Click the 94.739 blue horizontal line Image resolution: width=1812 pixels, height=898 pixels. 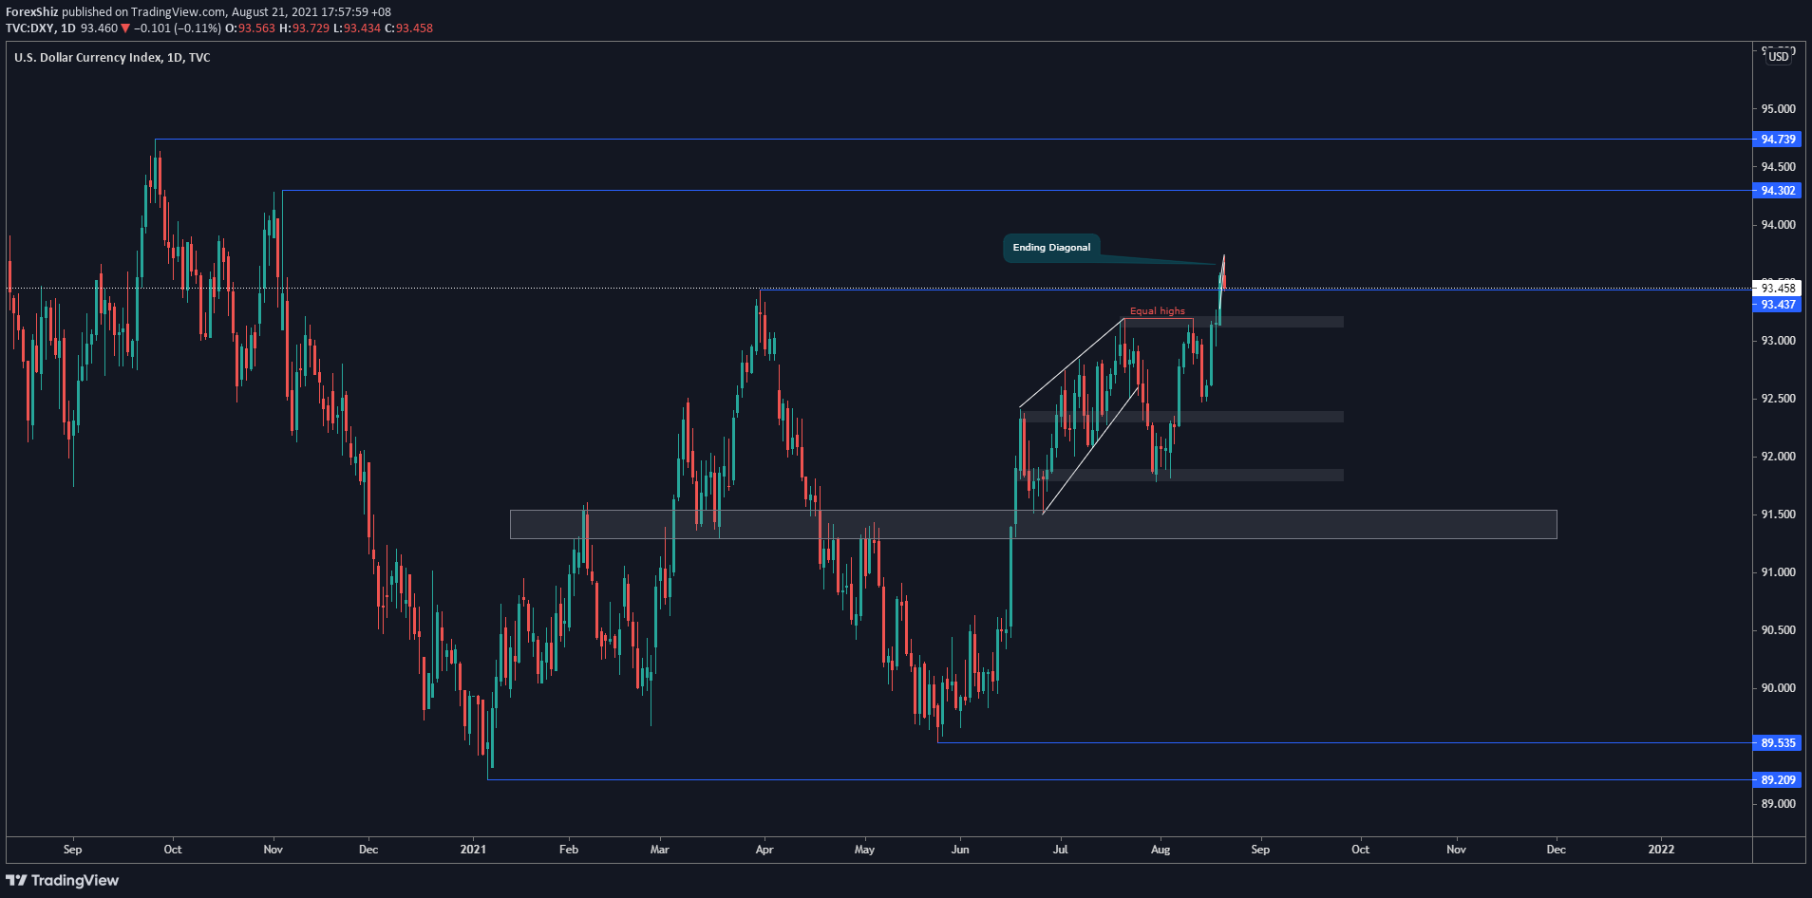point(953,140)
